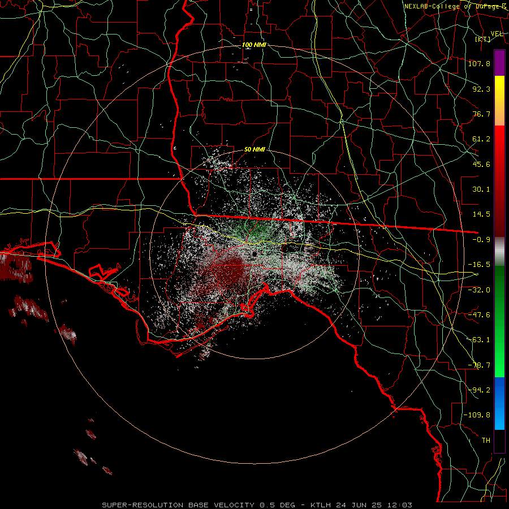Pick the purple segment of the color bar
This screenshot has width=509, height=509.
[x=499, y=63]
